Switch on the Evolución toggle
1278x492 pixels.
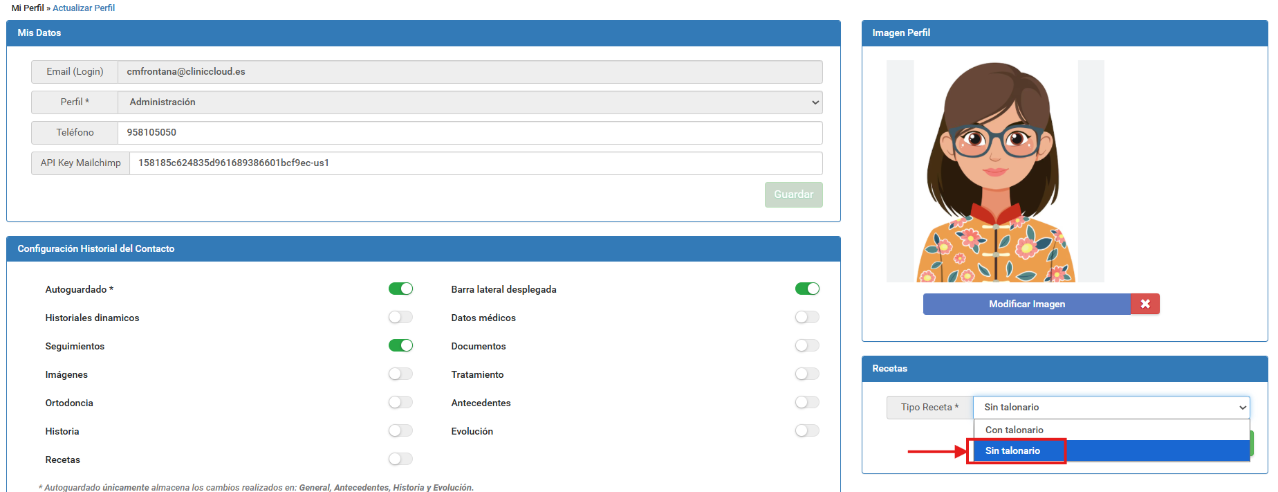tap(807, 430)
